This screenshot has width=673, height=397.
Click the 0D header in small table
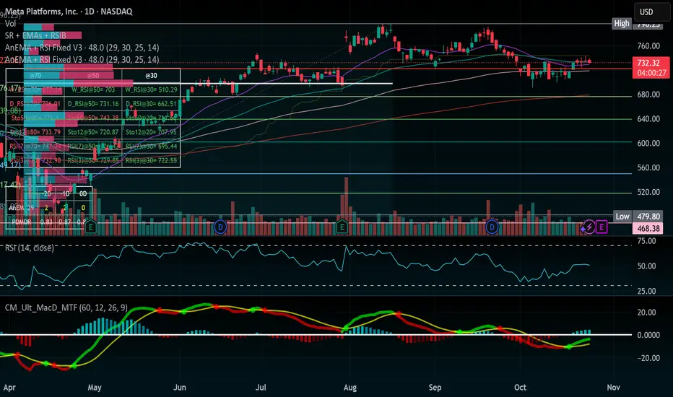83,193
